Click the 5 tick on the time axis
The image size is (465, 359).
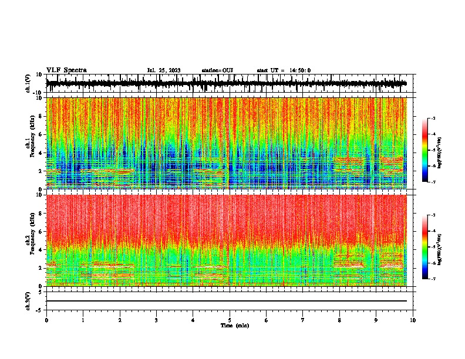click(230, 320)
